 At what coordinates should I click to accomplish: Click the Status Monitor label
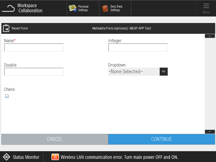pos(26,157)
